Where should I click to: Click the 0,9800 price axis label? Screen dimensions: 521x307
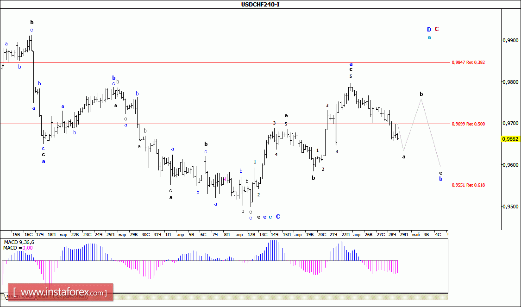511,82
